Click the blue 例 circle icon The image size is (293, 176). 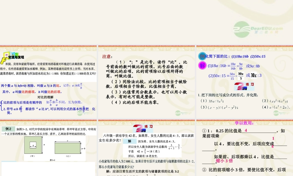point(202,56)
